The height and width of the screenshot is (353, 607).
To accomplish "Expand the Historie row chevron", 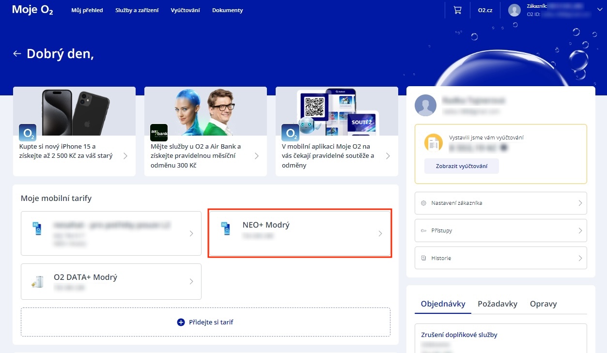I will click(x=580, y=258).
